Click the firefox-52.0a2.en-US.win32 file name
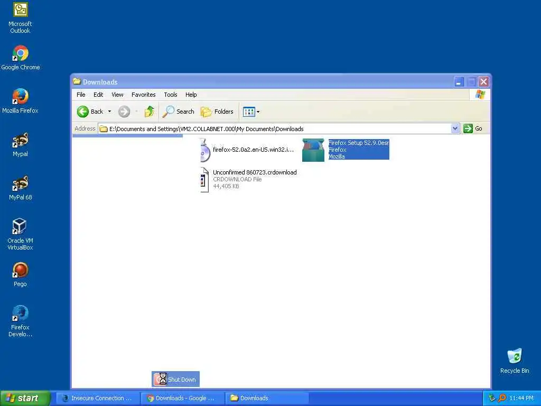Viewport: 541px width, 406px height. [x=253, y=150]
